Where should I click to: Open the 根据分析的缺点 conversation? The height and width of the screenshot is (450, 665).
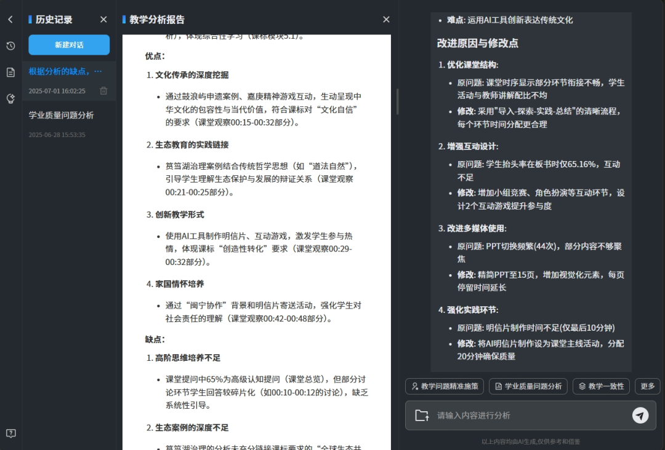pos(65,72)
